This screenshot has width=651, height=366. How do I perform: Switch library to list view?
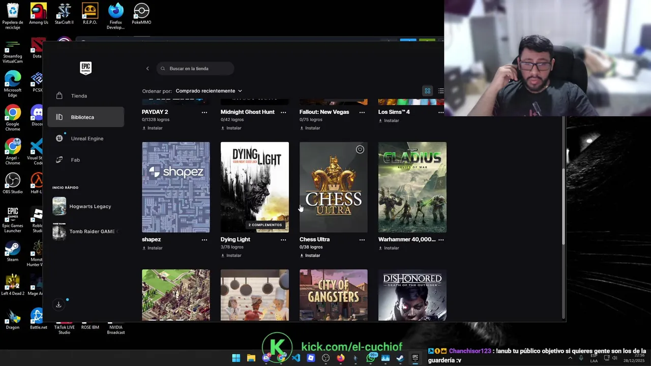(440, 91)
